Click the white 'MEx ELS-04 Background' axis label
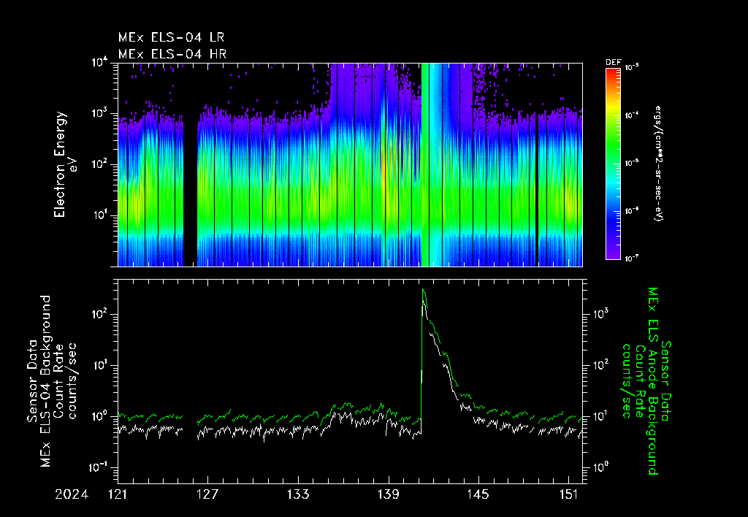The image size is (748, 517). [45, 381]
